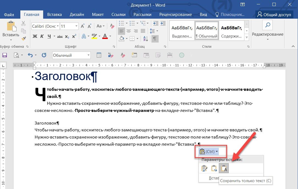Image resolution: width=298 pixels, height=189 pixels.
Task: Open the change case Aa dropdown
Action: click(101, 26)
